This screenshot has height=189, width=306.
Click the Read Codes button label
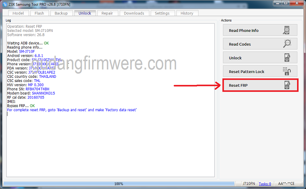[240, 44]
